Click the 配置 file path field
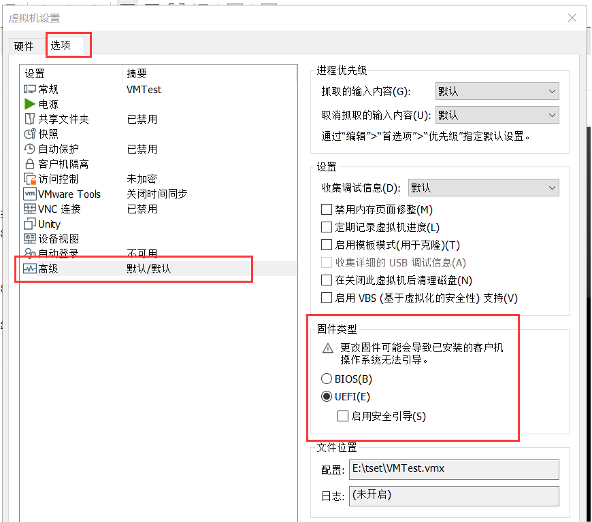 coord(454,470)
